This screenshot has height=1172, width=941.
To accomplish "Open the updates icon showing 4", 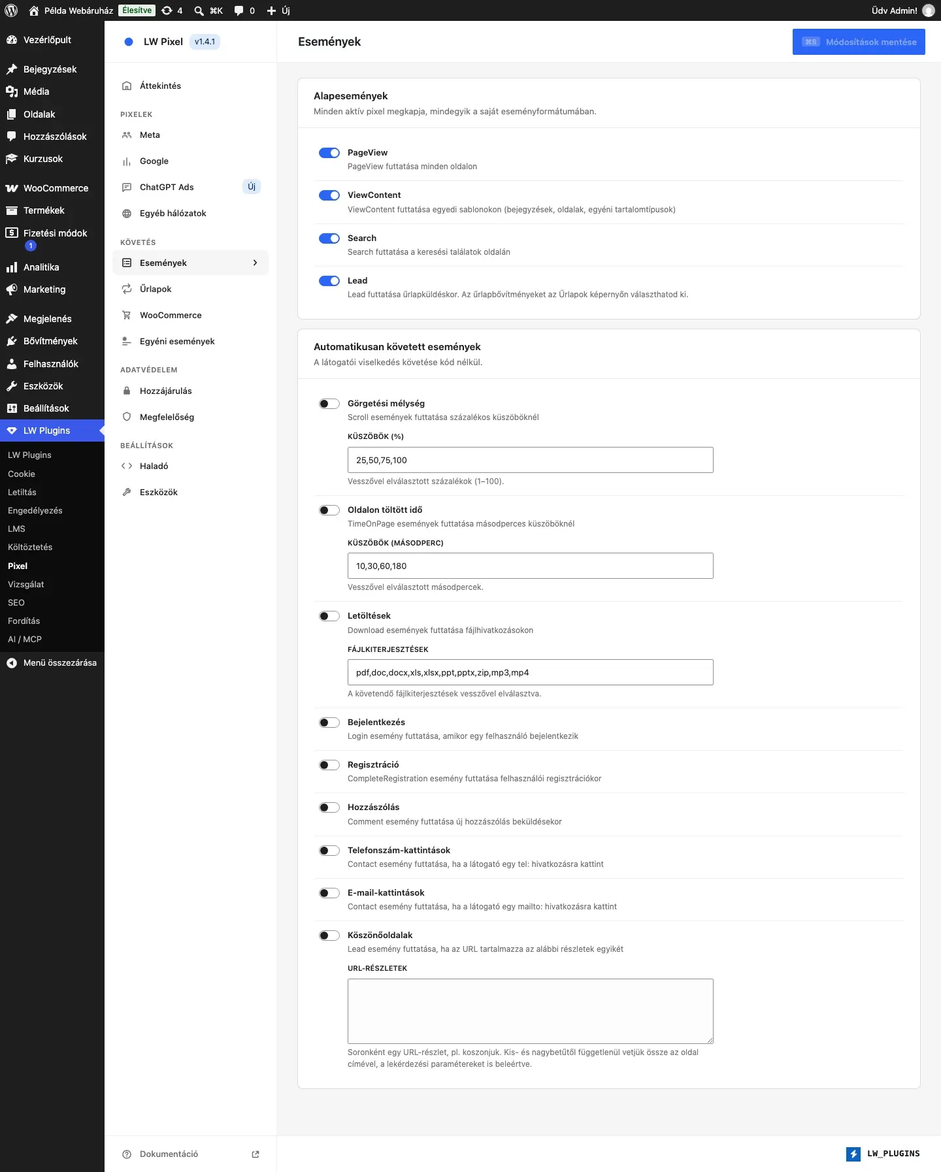I will (x=172, y=10).
